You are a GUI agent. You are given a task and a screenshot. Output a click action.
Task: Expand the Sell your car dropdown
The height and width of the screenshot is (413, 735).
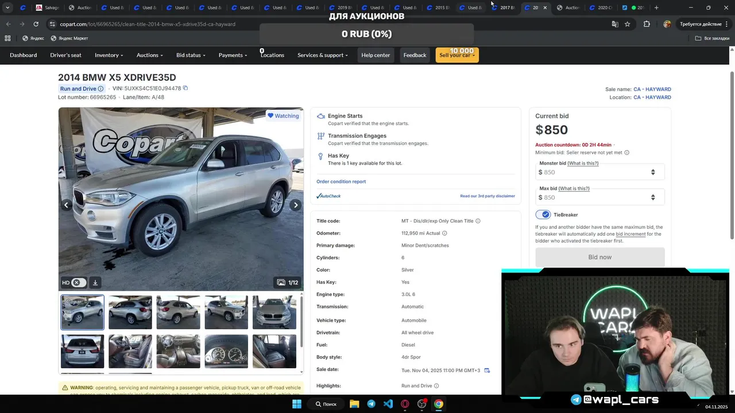[x=457, y=55]
